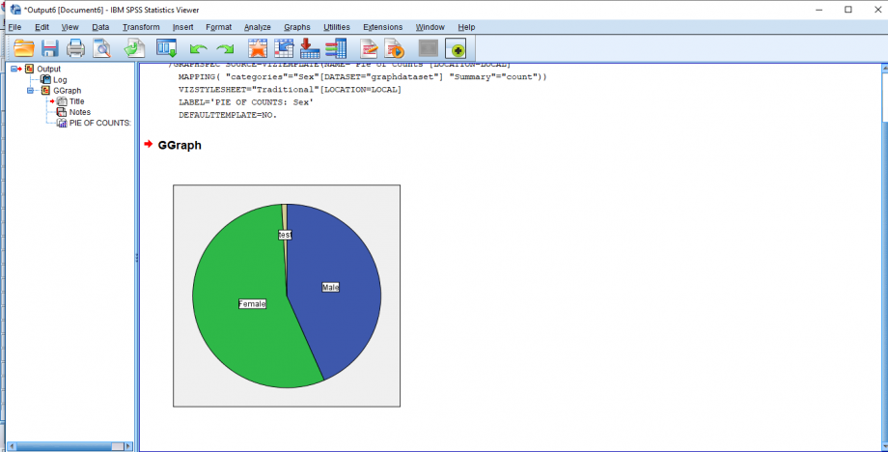Save the output document with the disk icon
888x452 pixels.
click(x=49, y=47)
